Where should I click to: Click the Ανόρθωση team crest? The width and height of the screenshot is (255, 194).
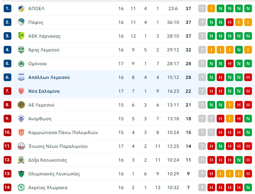[21, 119]
